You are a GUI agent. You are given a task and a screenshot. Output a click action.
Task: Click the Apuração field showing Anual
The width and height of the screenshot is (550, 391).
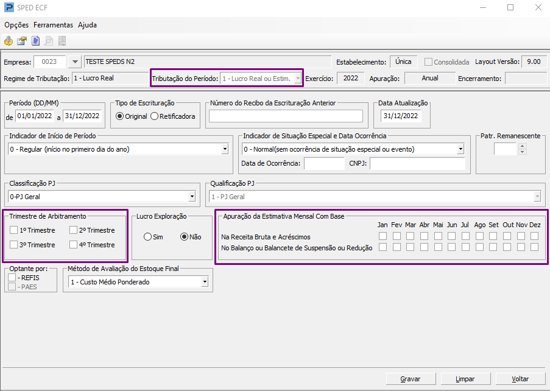pyautogui.click(x=430, y=78)
